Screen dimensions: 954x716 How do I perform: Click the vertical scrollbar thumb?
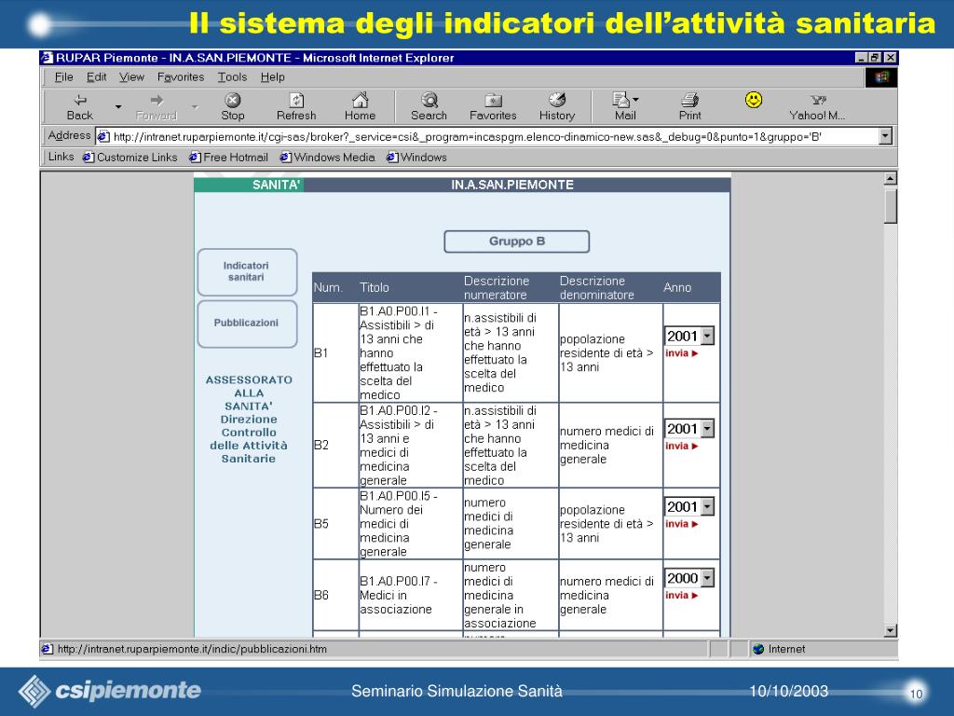click(x=890, y=206)
